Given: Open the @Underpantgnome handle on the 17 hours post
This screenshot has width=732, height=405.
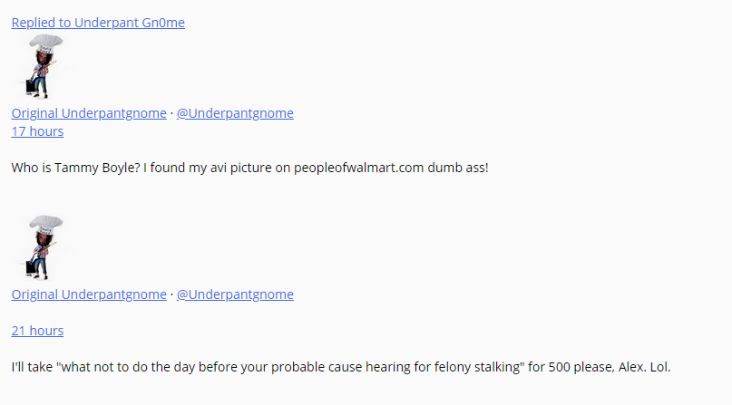Looking at the screenshot, I should (x=235, y=113).
